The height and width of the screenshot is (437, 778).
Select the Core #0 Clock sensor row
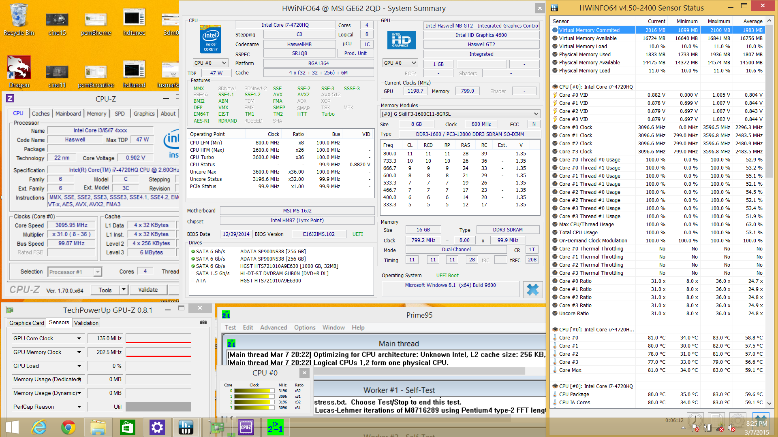(x=658, y=127)
